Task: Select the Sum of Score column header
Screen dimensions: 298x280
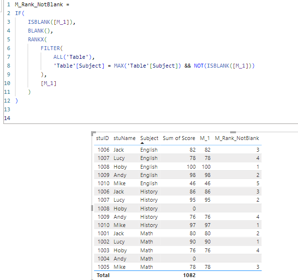Action: point(179,138)
